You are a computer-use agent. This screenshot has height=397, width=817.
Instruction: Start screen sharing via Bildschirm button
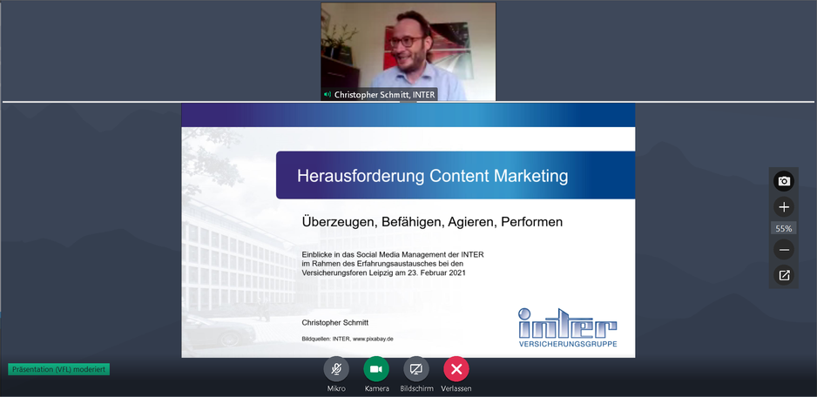415,369
